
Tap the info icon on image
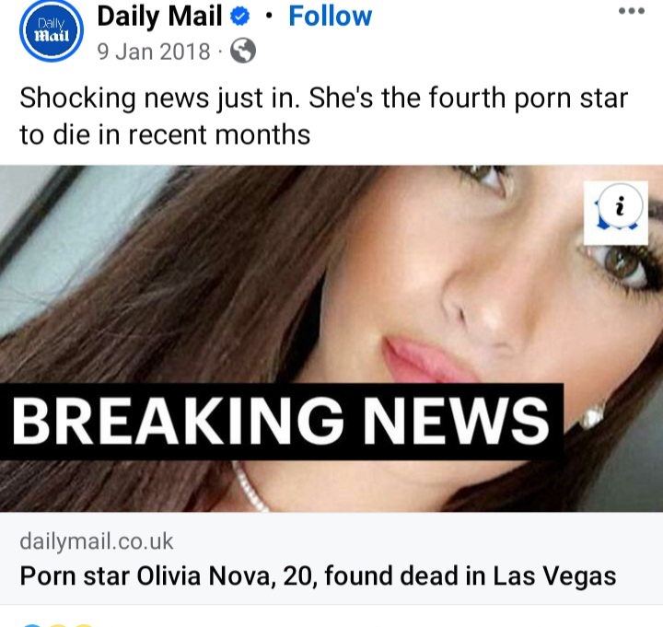click(x=621, y=206)
